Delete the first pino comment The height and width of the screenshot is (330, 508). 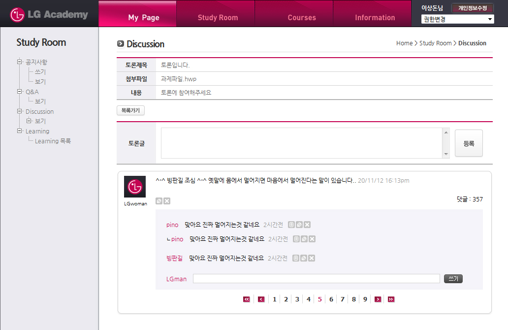click(x=307, y=225)
